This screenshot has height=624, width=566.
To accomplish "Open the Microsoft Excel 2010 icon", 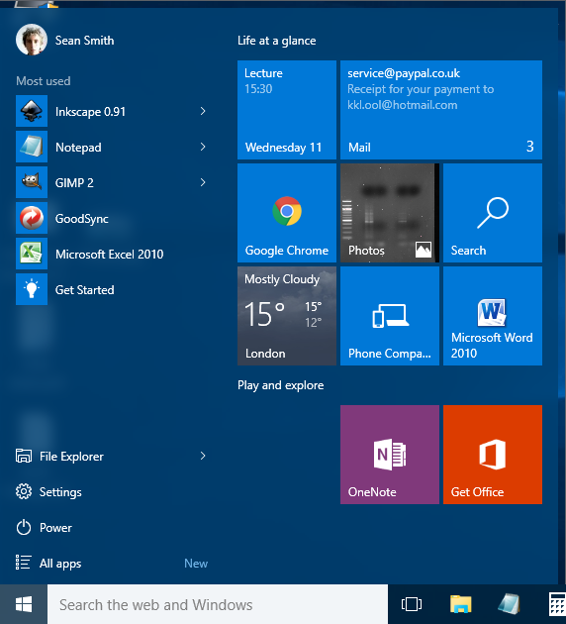I will 32,254.
